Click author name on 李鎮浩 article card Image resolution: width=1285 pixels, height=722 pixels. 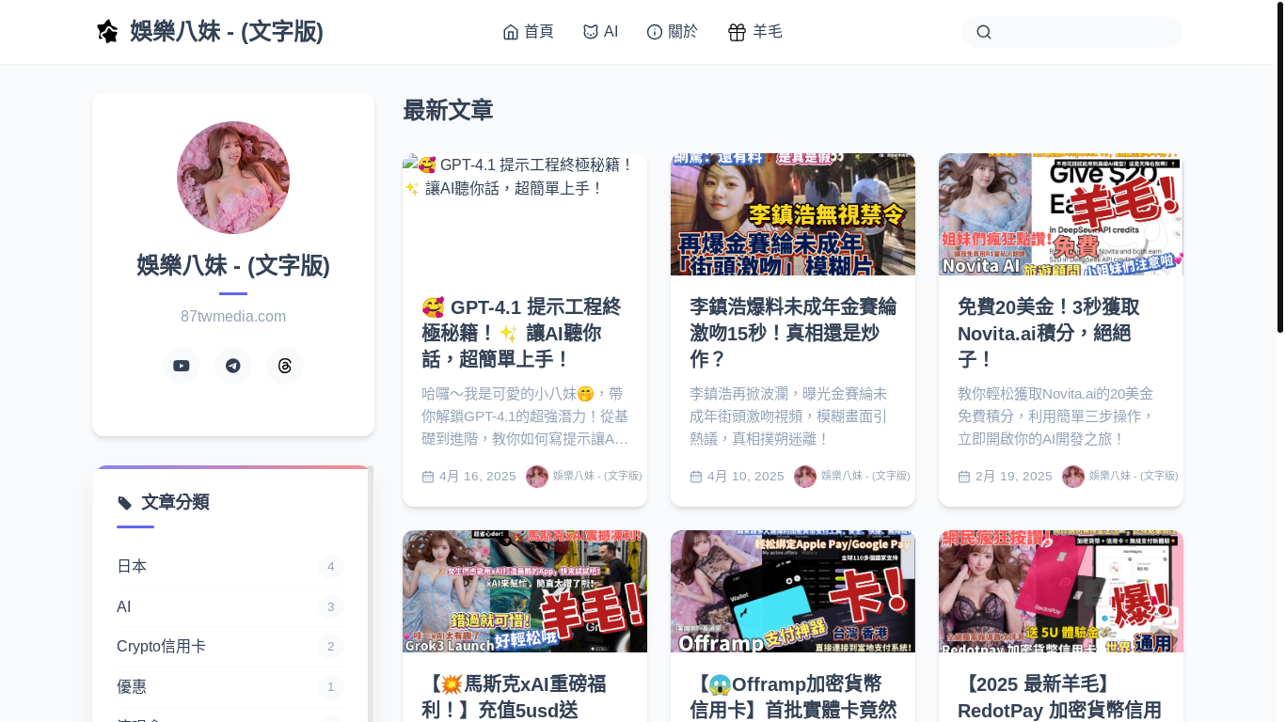[865, 477]
